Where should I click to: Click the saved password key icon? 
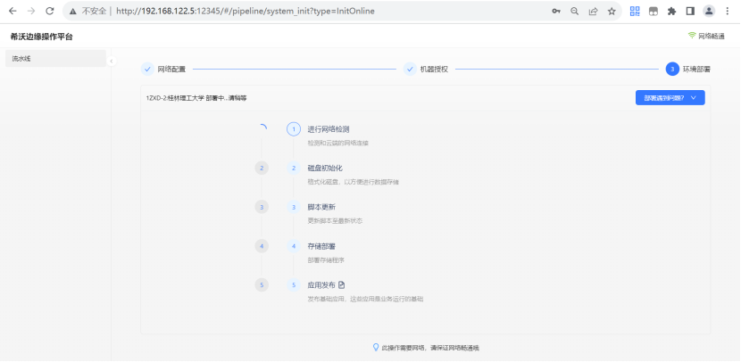[556, 12]
